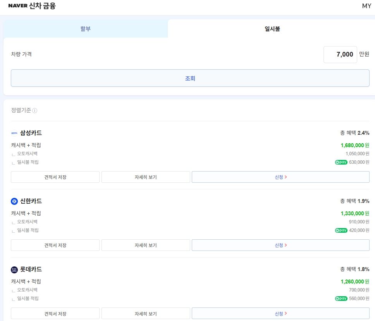Open 자세히 보기 for 신한카드
The height and width of the screenshot is (321, 375).
pyautogui.click(x=146, y=245)
